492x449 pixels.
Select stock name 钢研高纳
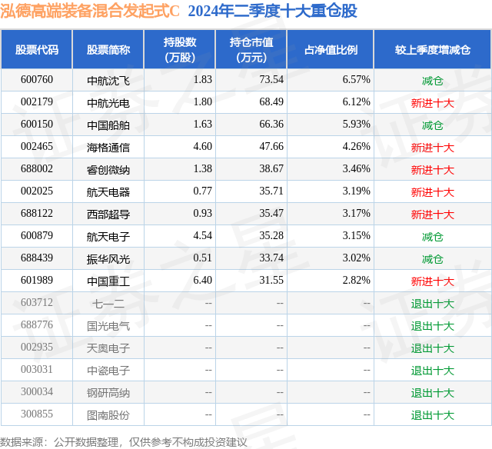[108, 393]
